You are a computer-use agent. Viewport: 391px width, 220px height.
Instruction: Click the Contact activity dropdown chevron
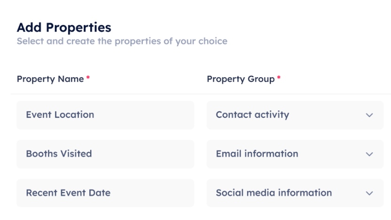pyautogui.click(x=369, y=115)
